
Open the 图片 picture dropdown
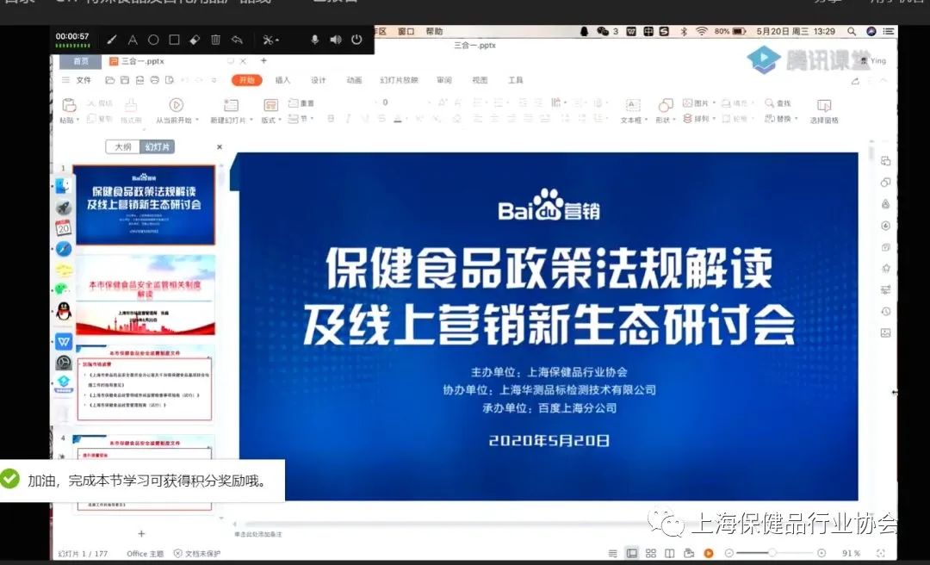699,103
